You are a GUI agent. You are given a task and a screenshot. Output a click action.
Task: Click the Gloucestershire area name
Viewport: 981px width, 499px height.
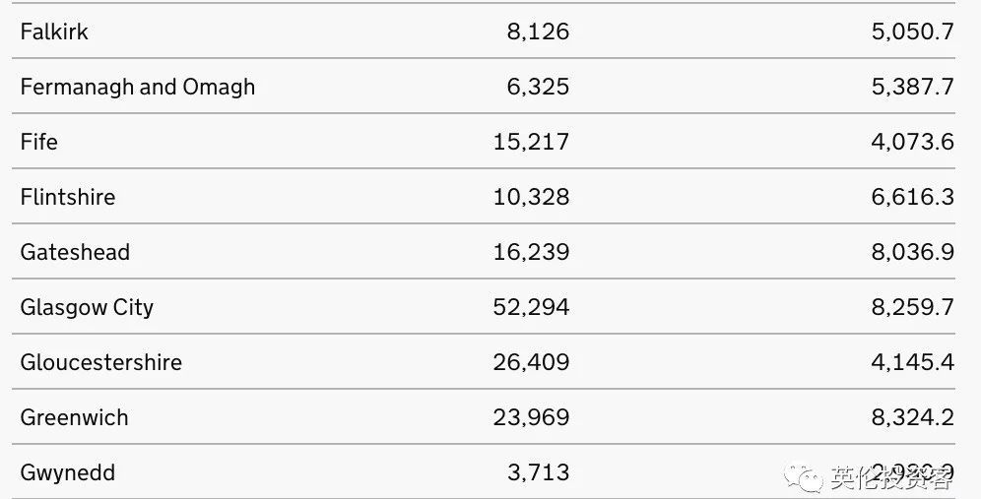click(x=100, y=362)
